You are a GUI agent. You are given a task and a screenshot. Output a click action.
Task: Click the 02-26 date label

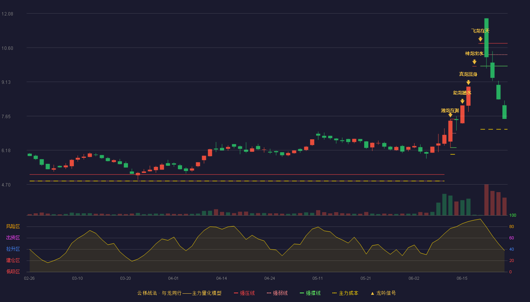point(29,278)
